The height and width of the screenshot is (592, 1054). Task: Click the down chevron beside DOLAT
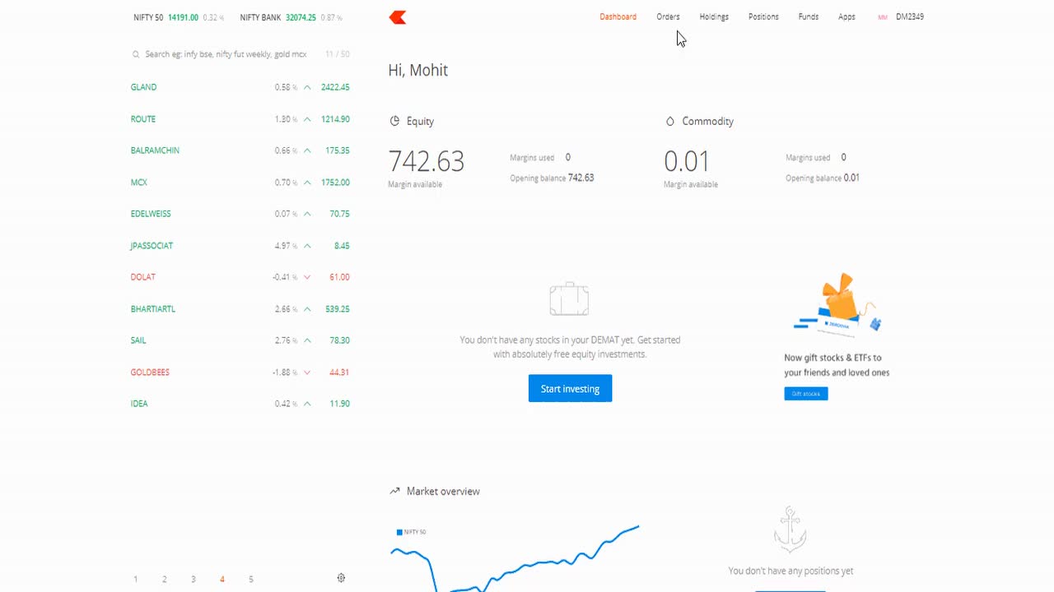click(x=305, y=277)
